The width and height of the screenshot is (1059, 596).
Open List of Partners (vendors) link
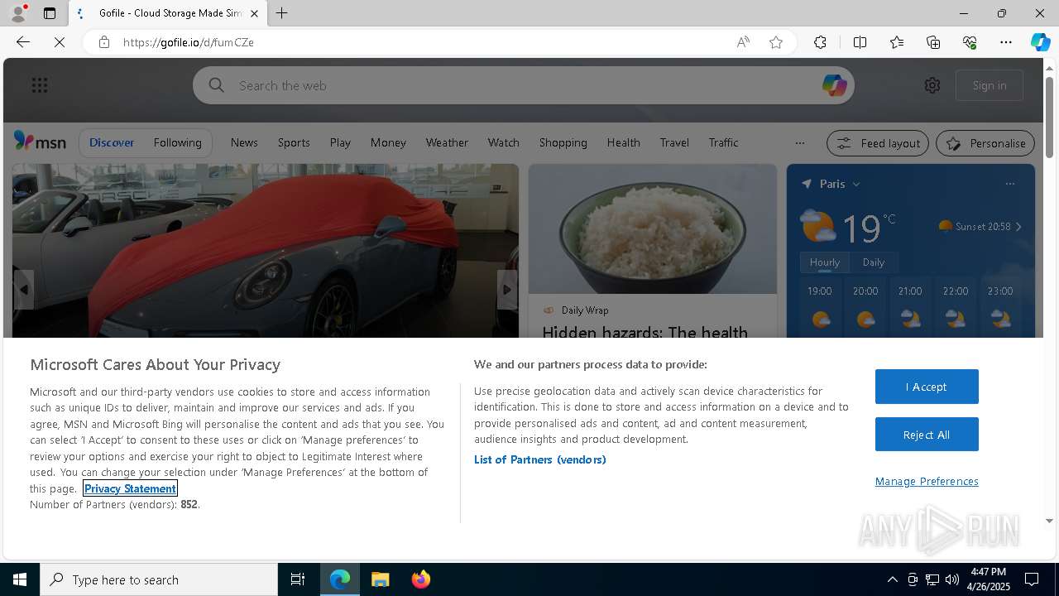point(540,459)
